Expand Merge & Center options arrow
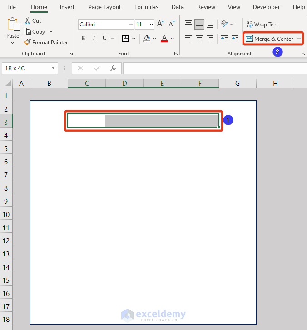The height and width of the screenshot is (330, 307). tap(299, 39)
